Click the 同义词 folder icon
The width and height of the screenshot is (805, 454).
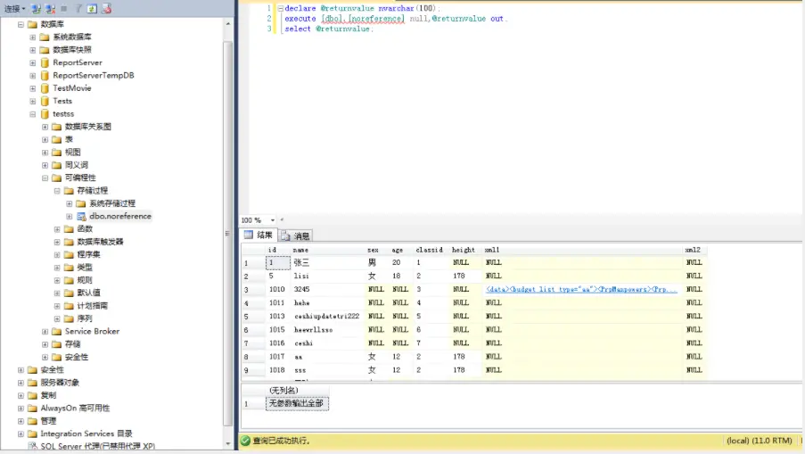click(57, 165)
